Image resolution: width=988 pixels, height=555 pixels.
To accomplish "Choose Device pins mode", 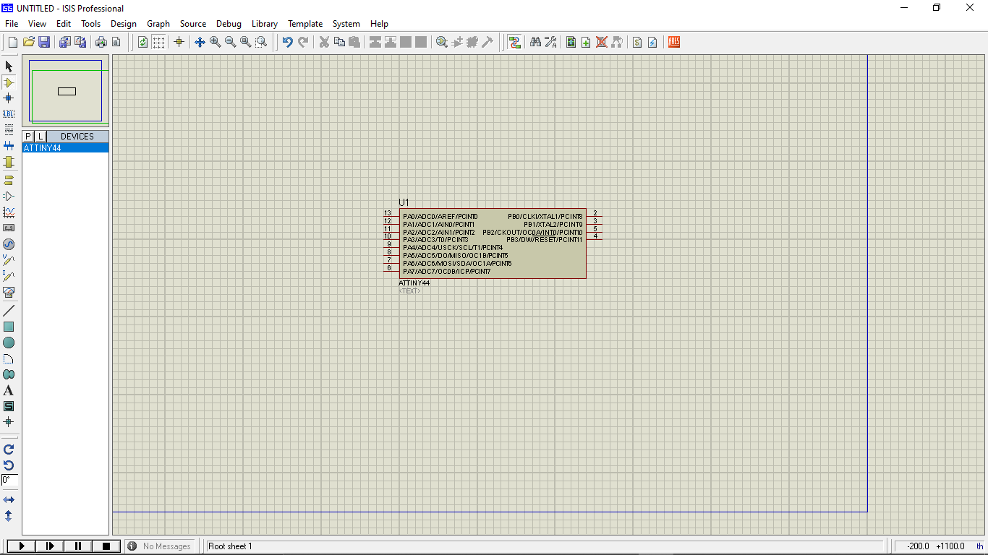I will [9, 196].
